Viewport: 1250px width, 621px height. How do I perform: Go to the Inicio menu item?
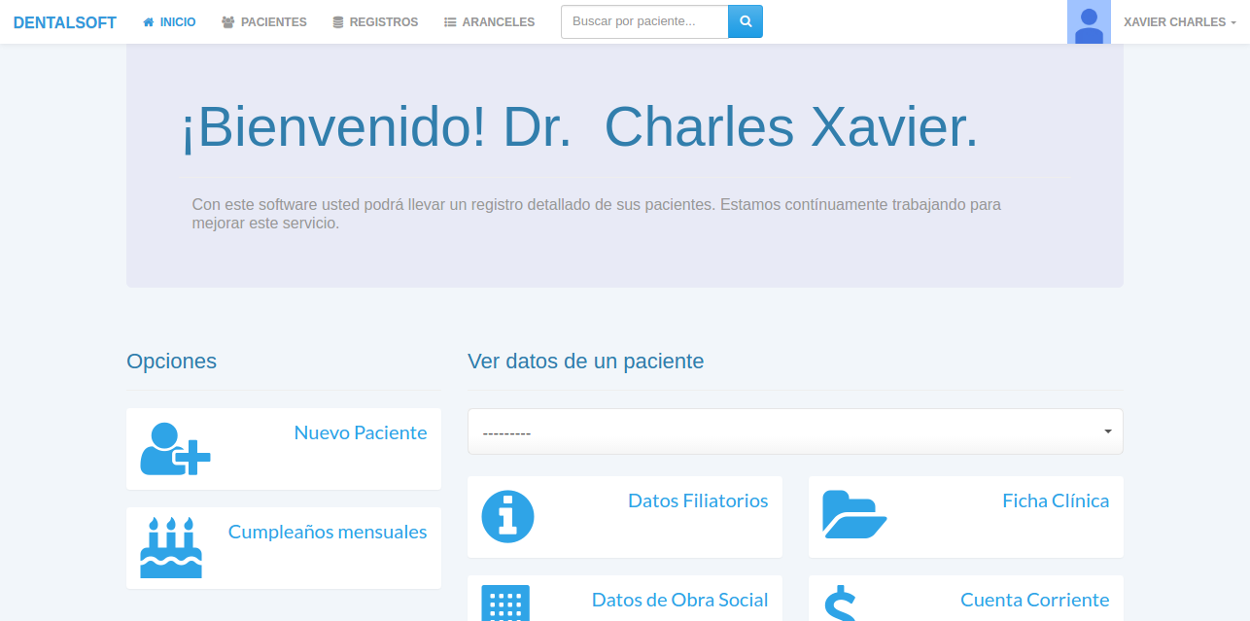169,22
